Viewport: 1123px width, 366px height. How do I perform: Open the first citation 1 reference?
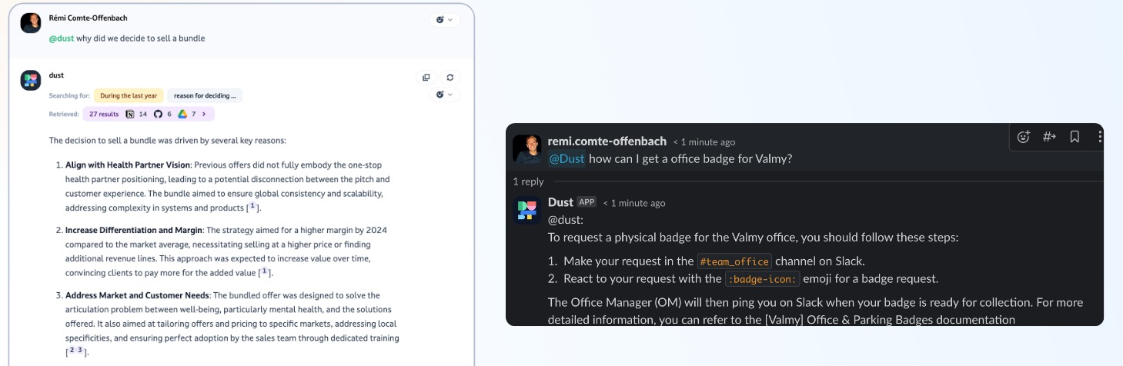[252, 207]
